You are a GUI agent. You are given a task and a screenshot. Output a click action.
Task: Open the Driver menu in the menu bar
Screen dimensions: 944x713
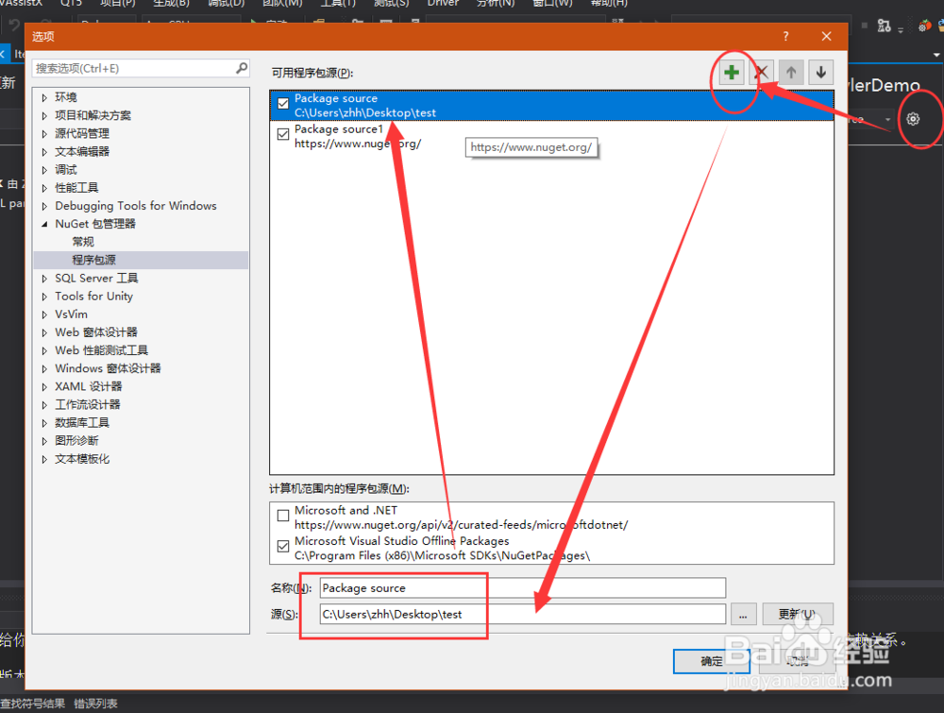pos(443,3)
